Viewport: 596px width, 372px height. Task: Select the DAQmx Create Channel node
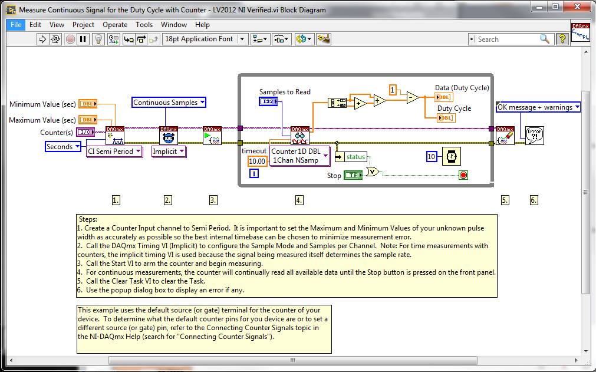click(x=115, y=136)
